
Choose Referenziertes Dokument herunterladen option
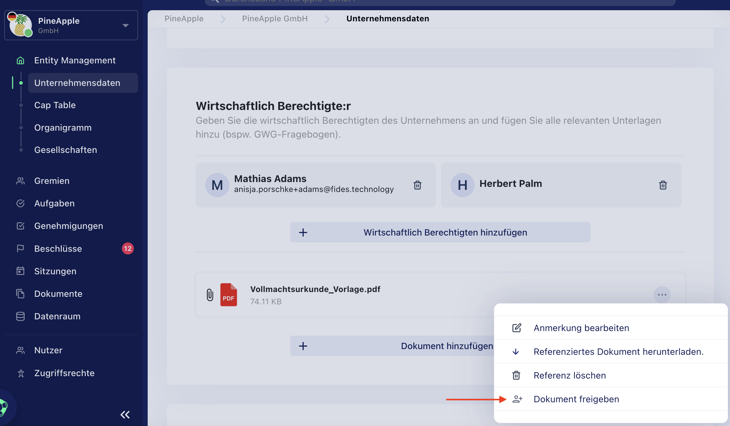point(618,351)
